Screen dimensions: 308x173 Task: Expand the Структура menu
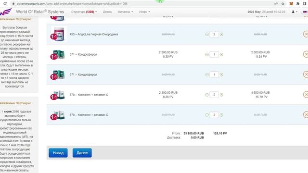[84, 12]
